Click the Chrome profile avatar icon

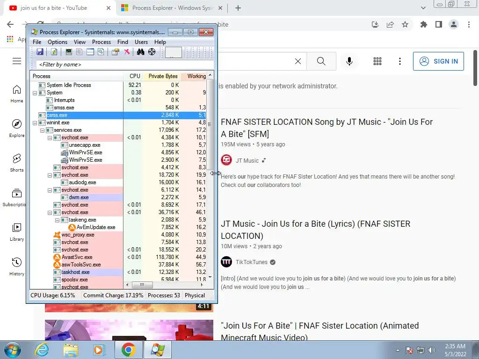[x=454, y=24]
